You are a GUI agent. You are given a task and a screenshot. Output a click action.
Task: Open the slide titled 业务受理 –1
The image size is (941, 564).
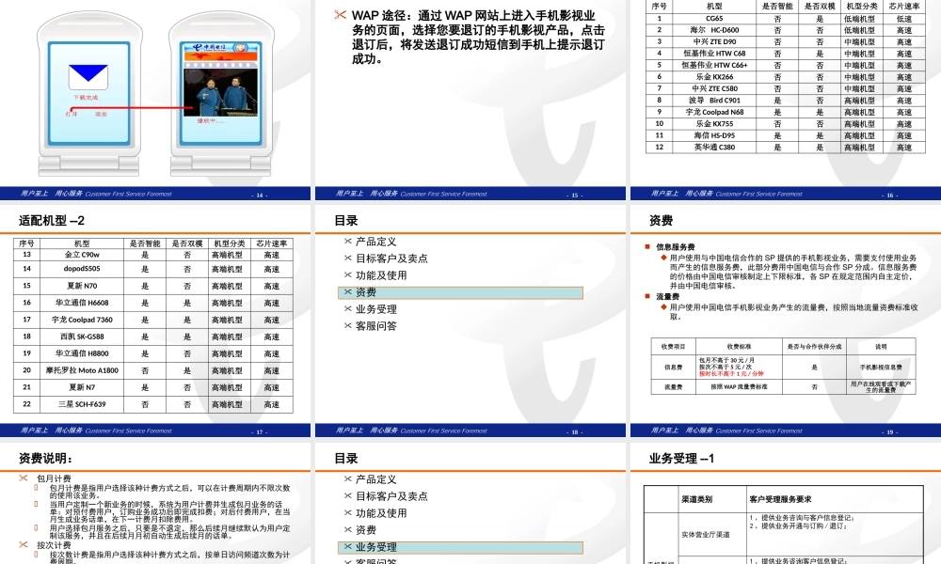pos(786,504)
